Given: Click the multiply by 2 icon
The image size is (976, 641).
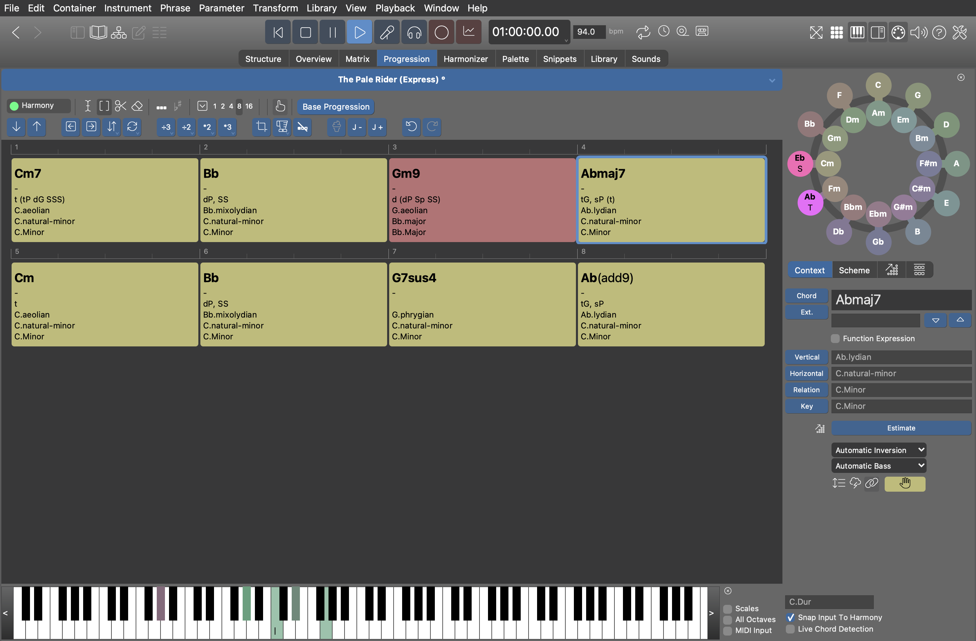Looking at the screenshot, I should (207, 127).
